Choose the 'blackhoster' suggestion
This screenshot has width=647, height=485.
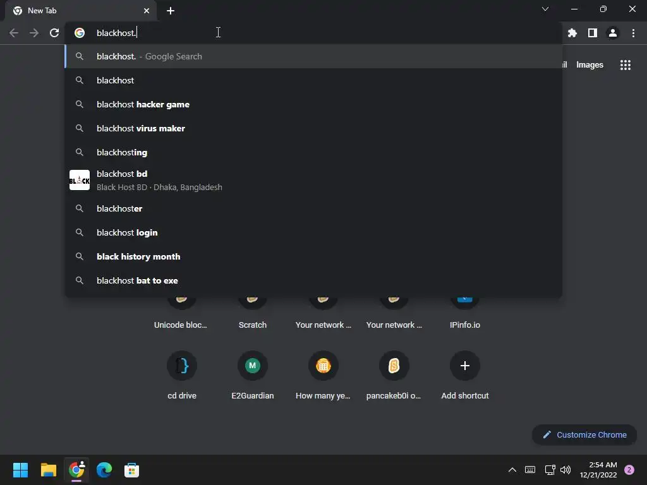coord(313,208)
